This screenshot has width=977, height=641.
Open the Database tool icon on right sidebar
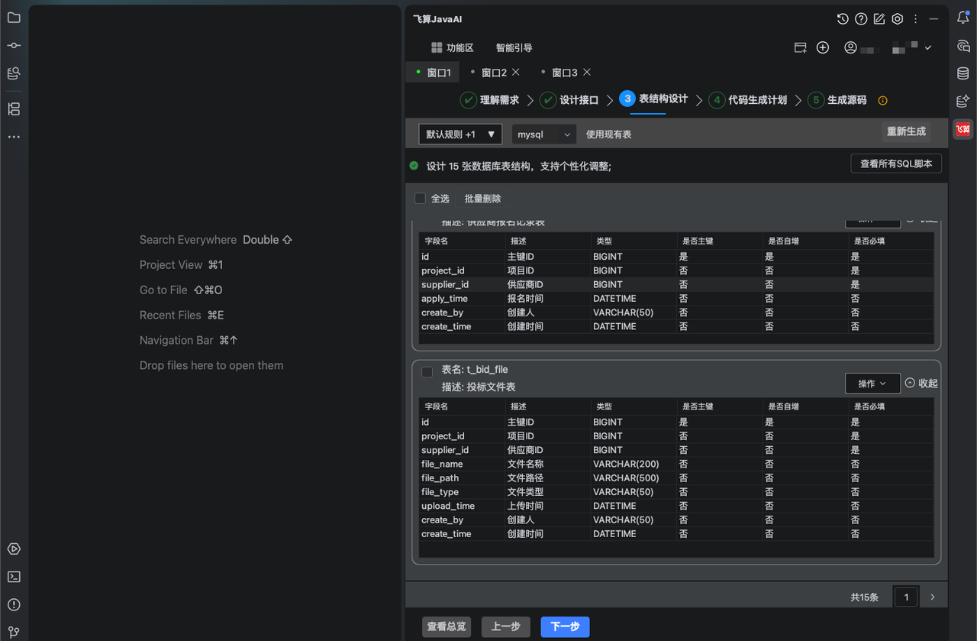[963, 73]
